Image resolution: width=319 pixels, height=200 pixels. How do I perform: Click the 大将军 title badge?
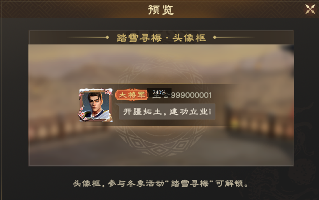[132, 95]
